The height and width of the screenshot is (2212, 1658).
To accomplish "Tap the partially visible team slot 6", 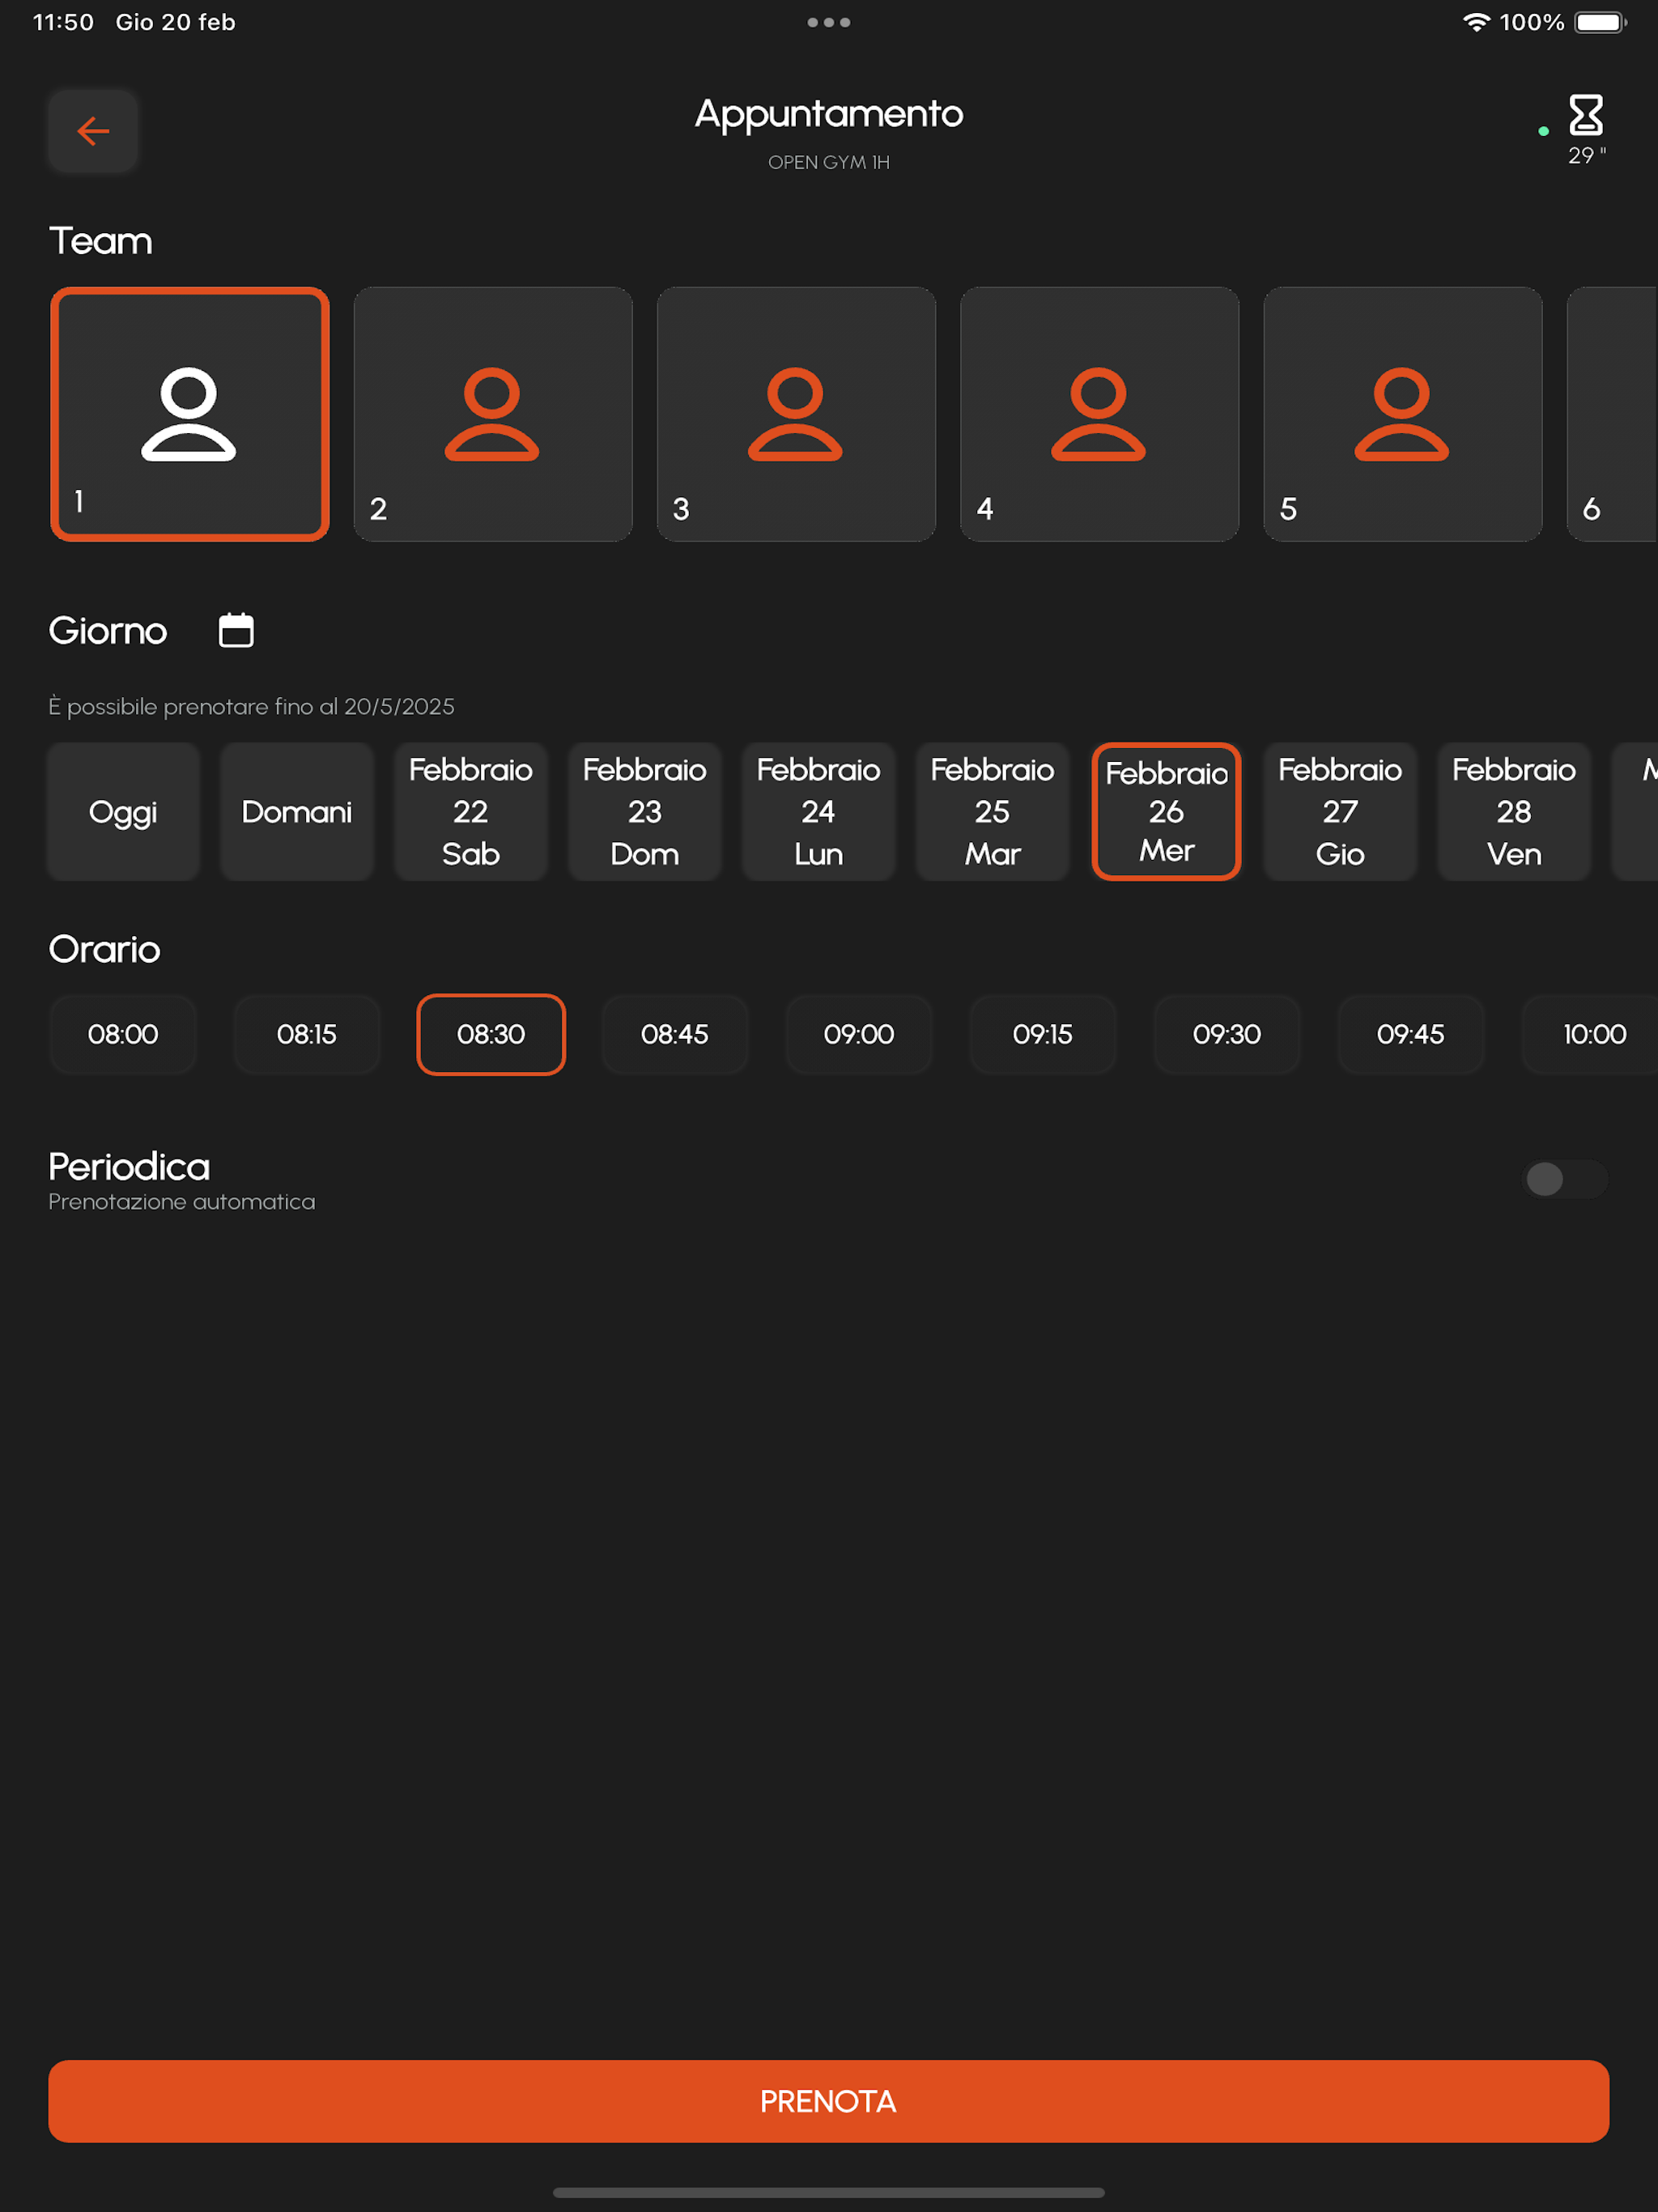I will (1612, 414).
